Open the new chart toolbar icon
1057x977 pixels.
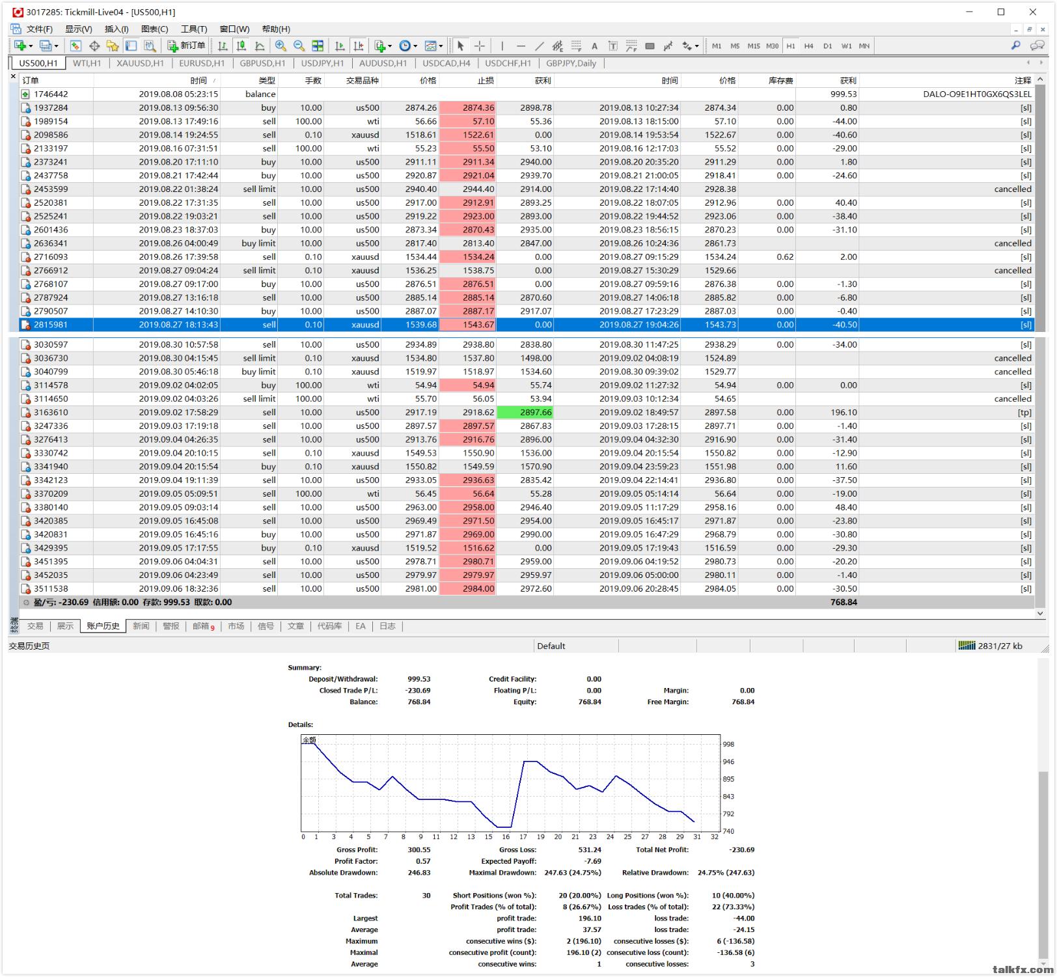[20, 46]
